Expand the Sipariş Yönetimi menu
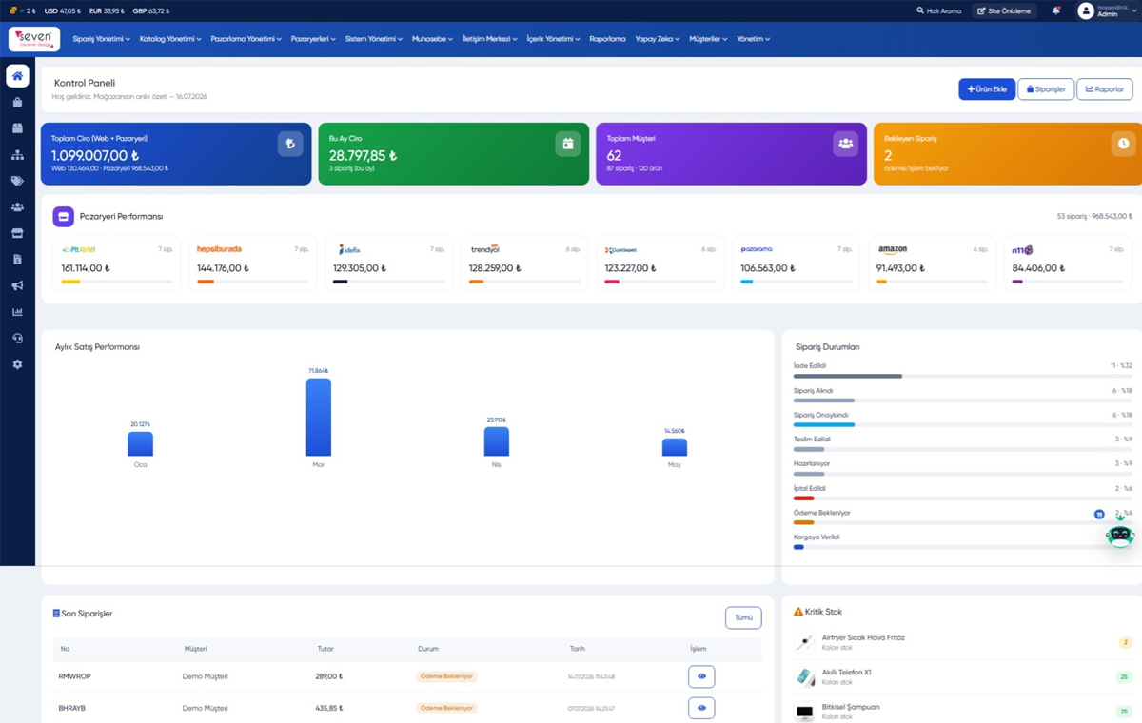The height and width of the screenshot is (723, 1142). tap(102, 39)
